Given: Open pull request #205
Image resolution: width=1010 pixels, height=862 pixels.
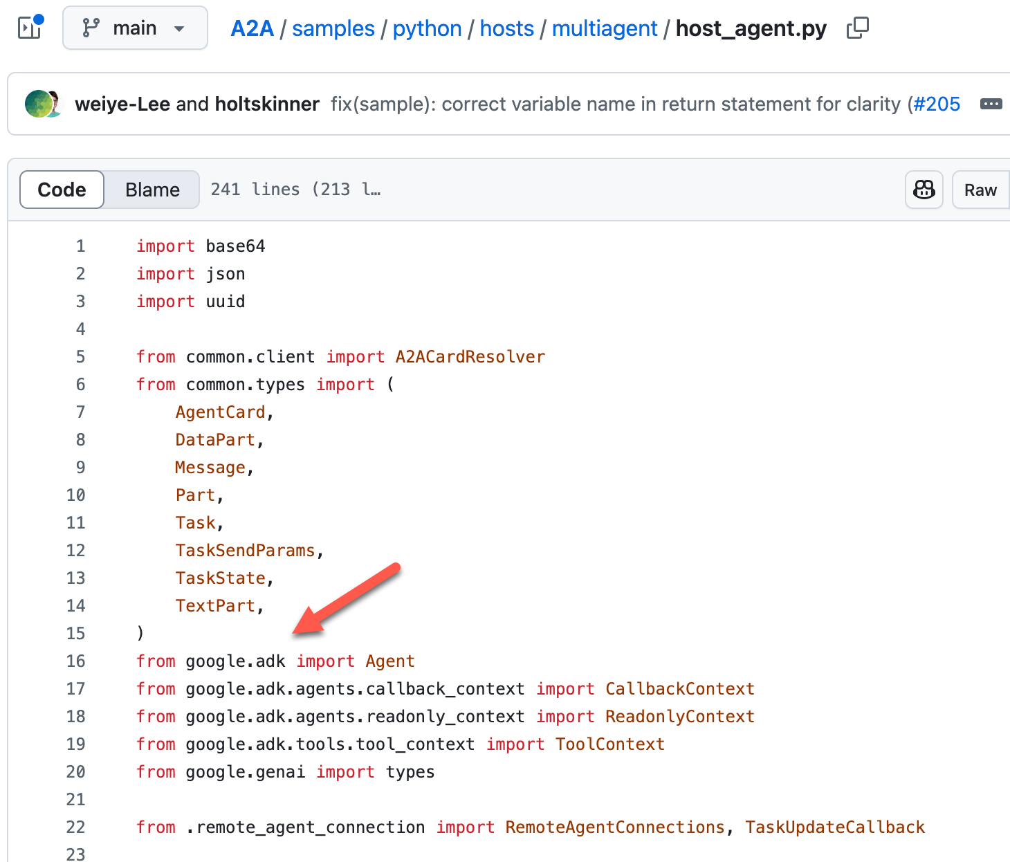Looking at the screenshot, I should (937, 104).
